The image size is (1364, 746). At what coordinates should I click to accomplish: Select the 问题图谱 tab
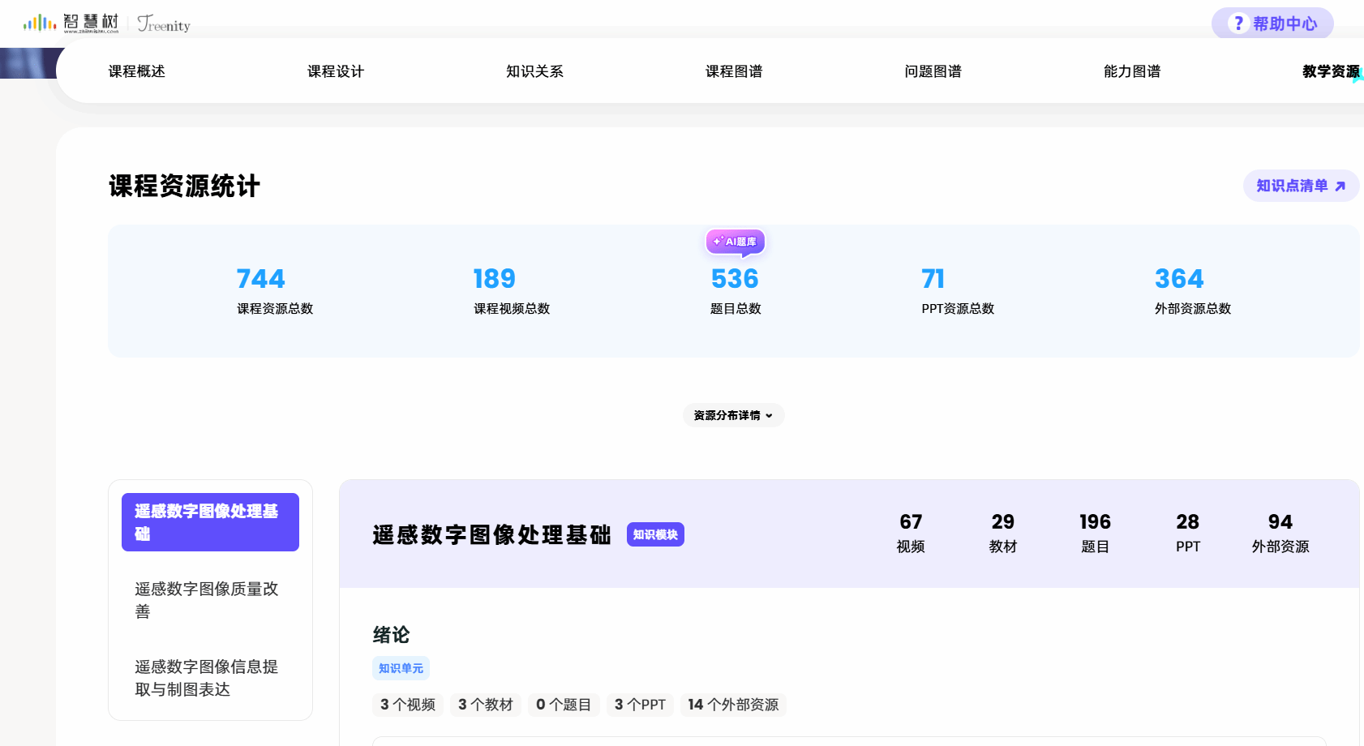tap(933, 71)
